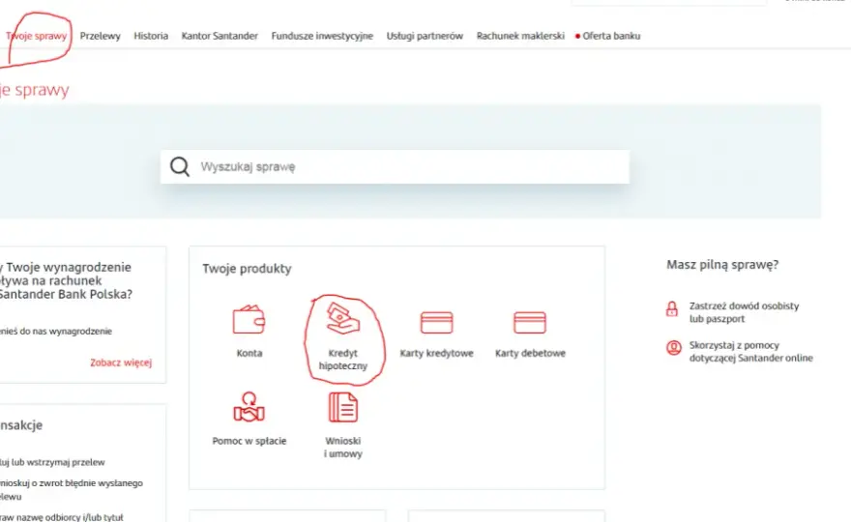Click the Wnioski i umowy label
851x522 pixels.
tap(343, 448)
